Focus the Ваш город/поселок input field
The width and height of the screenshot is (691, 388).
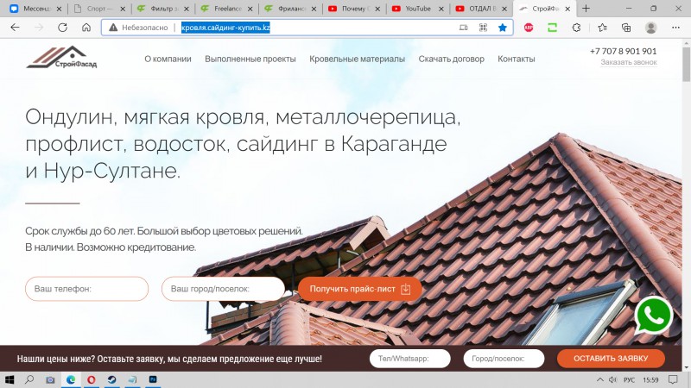(223, 289)
